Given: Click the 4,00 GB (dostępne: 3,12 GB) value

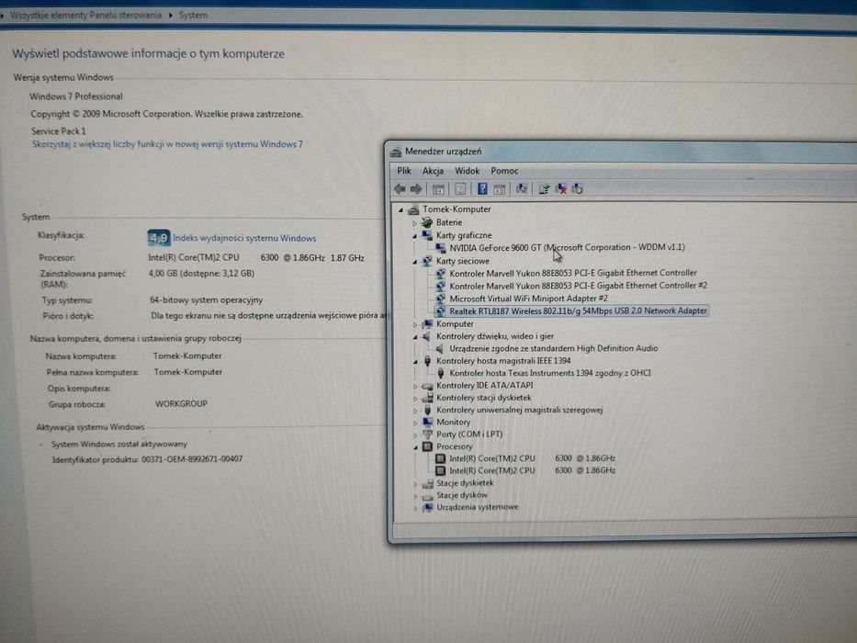Looking at the screenshot, I should pyautogui.click(x=202, y=274).
